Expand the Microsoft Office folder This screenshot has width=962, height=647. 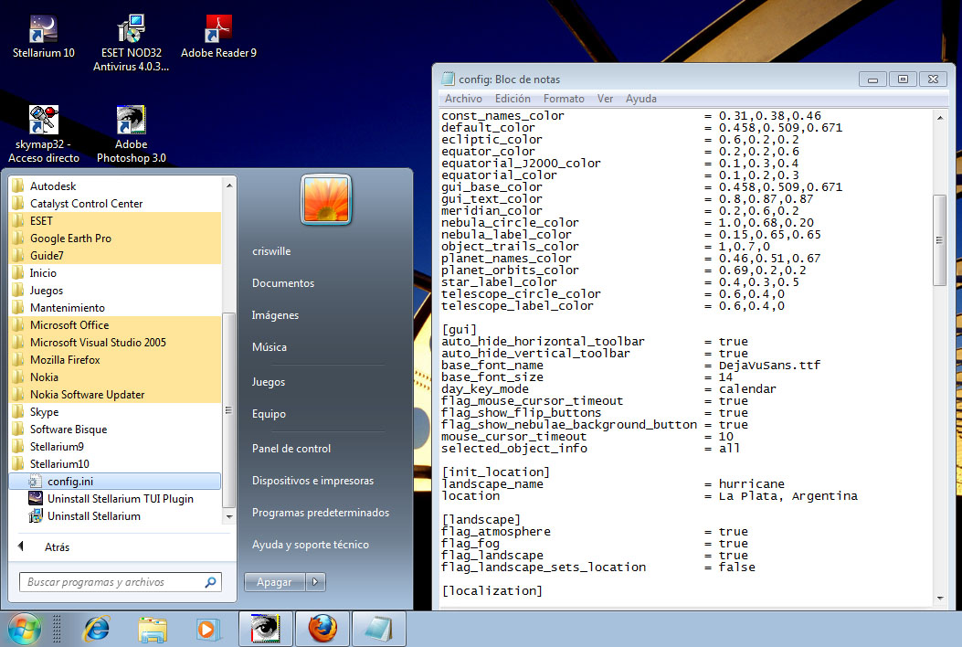[x=115, y=325]
